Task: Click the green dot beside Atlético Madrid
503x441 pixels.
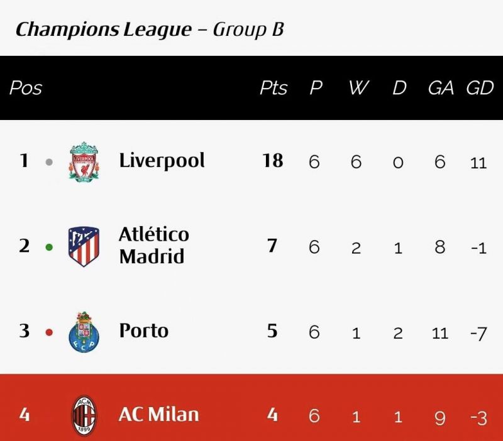Action: [49, 247]
